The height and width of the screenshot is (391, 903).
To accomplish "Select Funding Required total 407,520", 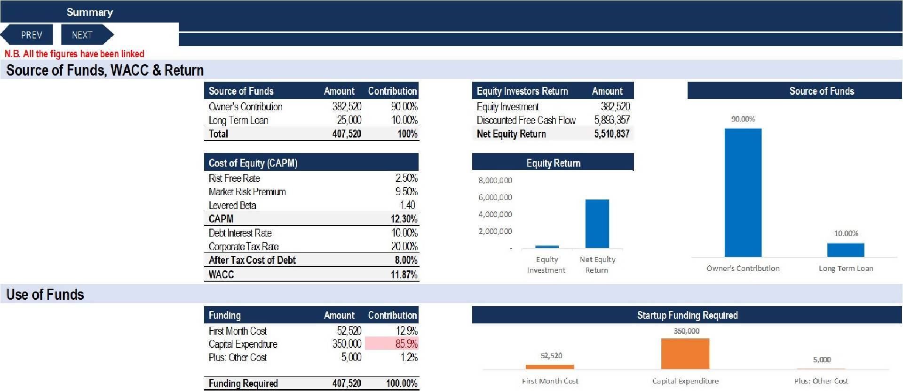I will (347, 383).
